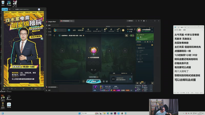205x115 pixels.
Task: Click the bell notification icon in League Akari
Action: [x=136, y=21]
